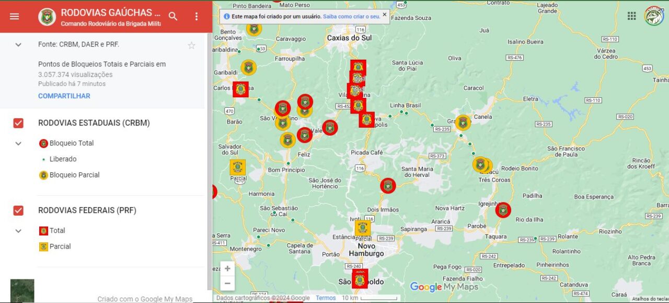
Task: Uncheck the RODOVIAS ESTADUAIS (CRBM) layer
Action: click(18, 123)
